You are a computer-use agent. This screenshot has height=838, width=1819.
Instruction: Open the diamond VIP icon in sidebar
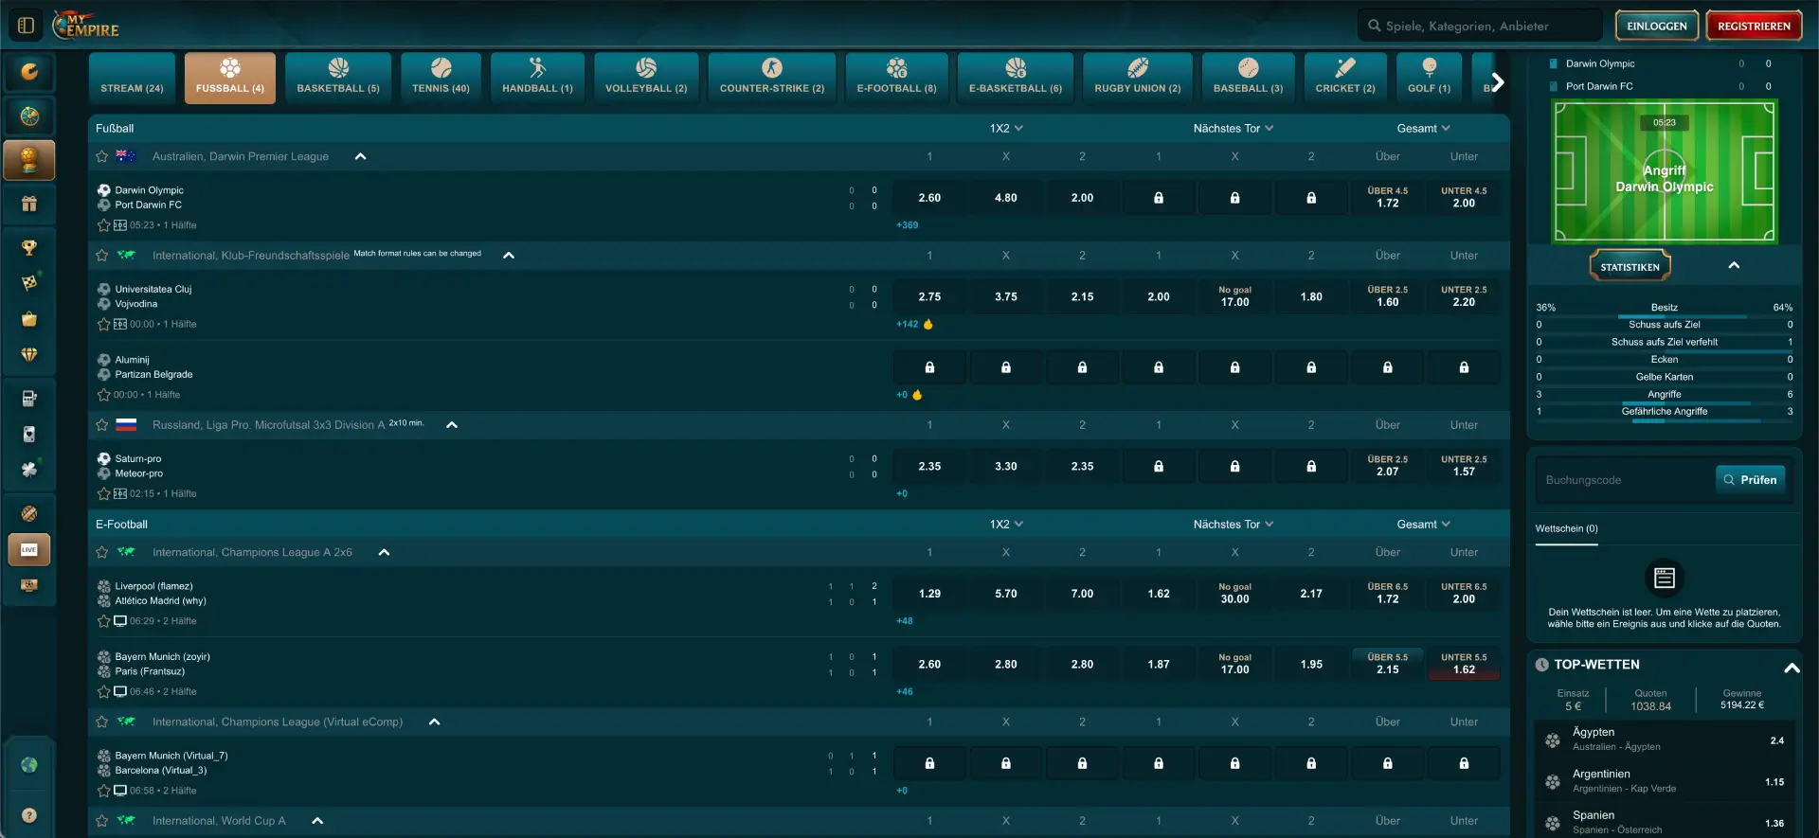[29, 355]
